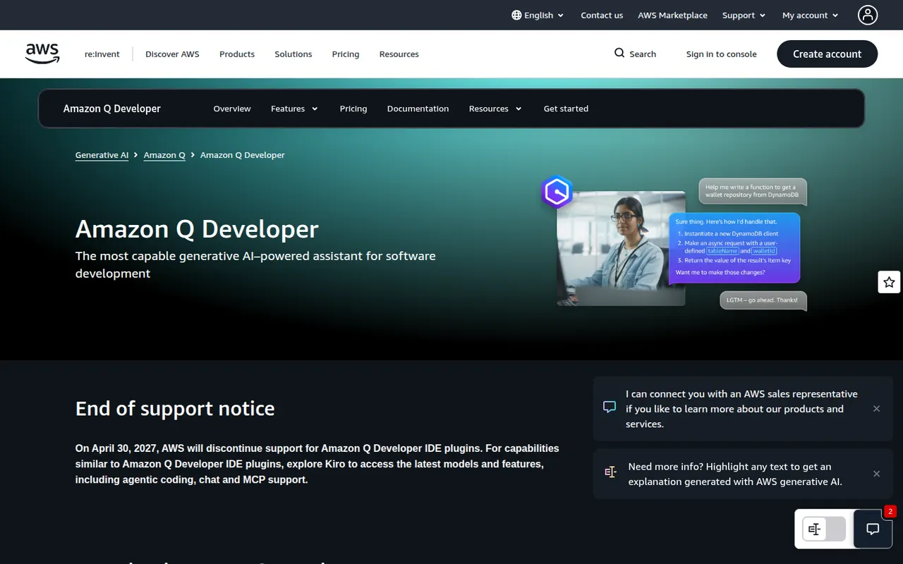Expand the Resources dropdown in Q Developer bar
This screenshot has width=903, height=564.
495,109
